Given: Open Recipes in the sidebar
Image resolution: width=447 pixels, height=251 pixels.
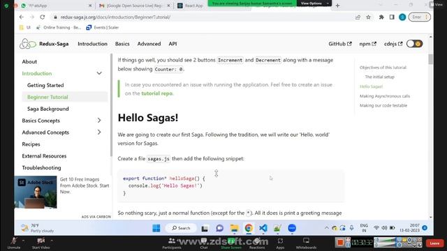Looking at the screenshot, I should point(31,144).
